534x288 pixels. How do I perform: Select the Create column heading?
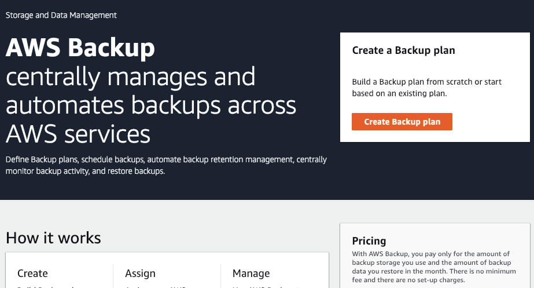[x=32, y=274]
